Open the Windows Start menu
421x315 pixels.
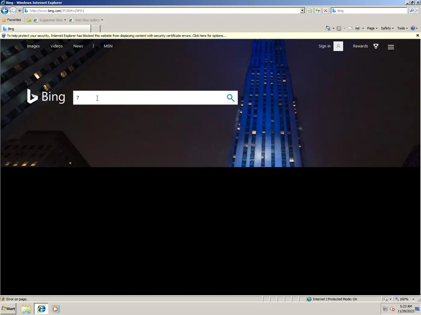point(8,309)
